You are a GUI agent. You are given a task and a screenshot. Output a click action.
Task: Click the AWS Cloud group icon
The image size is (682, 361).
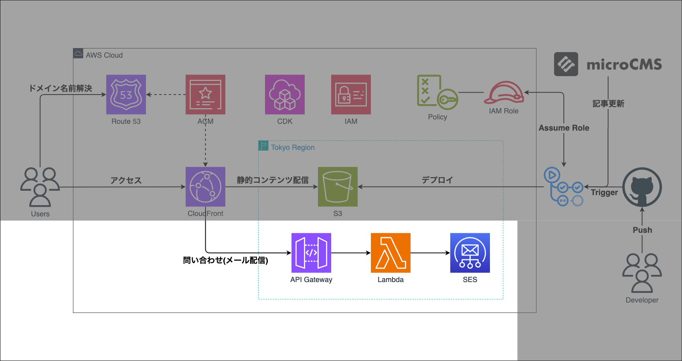pyautogui.click(x=78, y=53)
